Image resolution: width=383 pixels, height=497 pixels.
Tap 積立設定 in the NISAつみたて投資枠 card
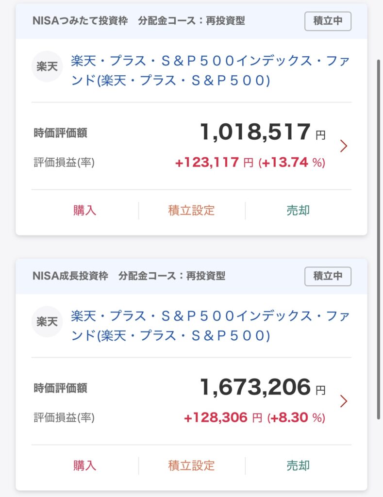191,211
